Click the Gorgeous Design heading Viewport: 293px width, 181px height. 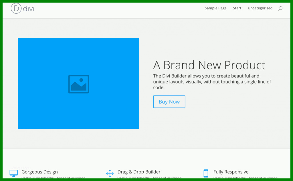click(x=39, y=172)
